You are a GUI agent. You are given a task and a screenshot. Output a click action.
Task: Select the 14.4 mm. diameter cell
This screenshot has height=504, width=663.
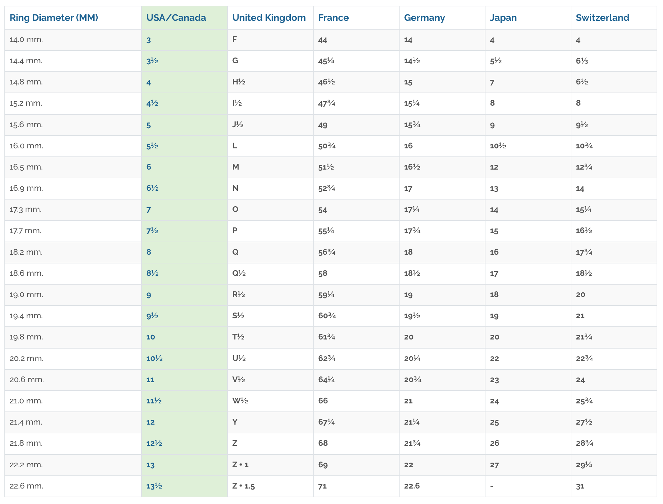point(73,61)
